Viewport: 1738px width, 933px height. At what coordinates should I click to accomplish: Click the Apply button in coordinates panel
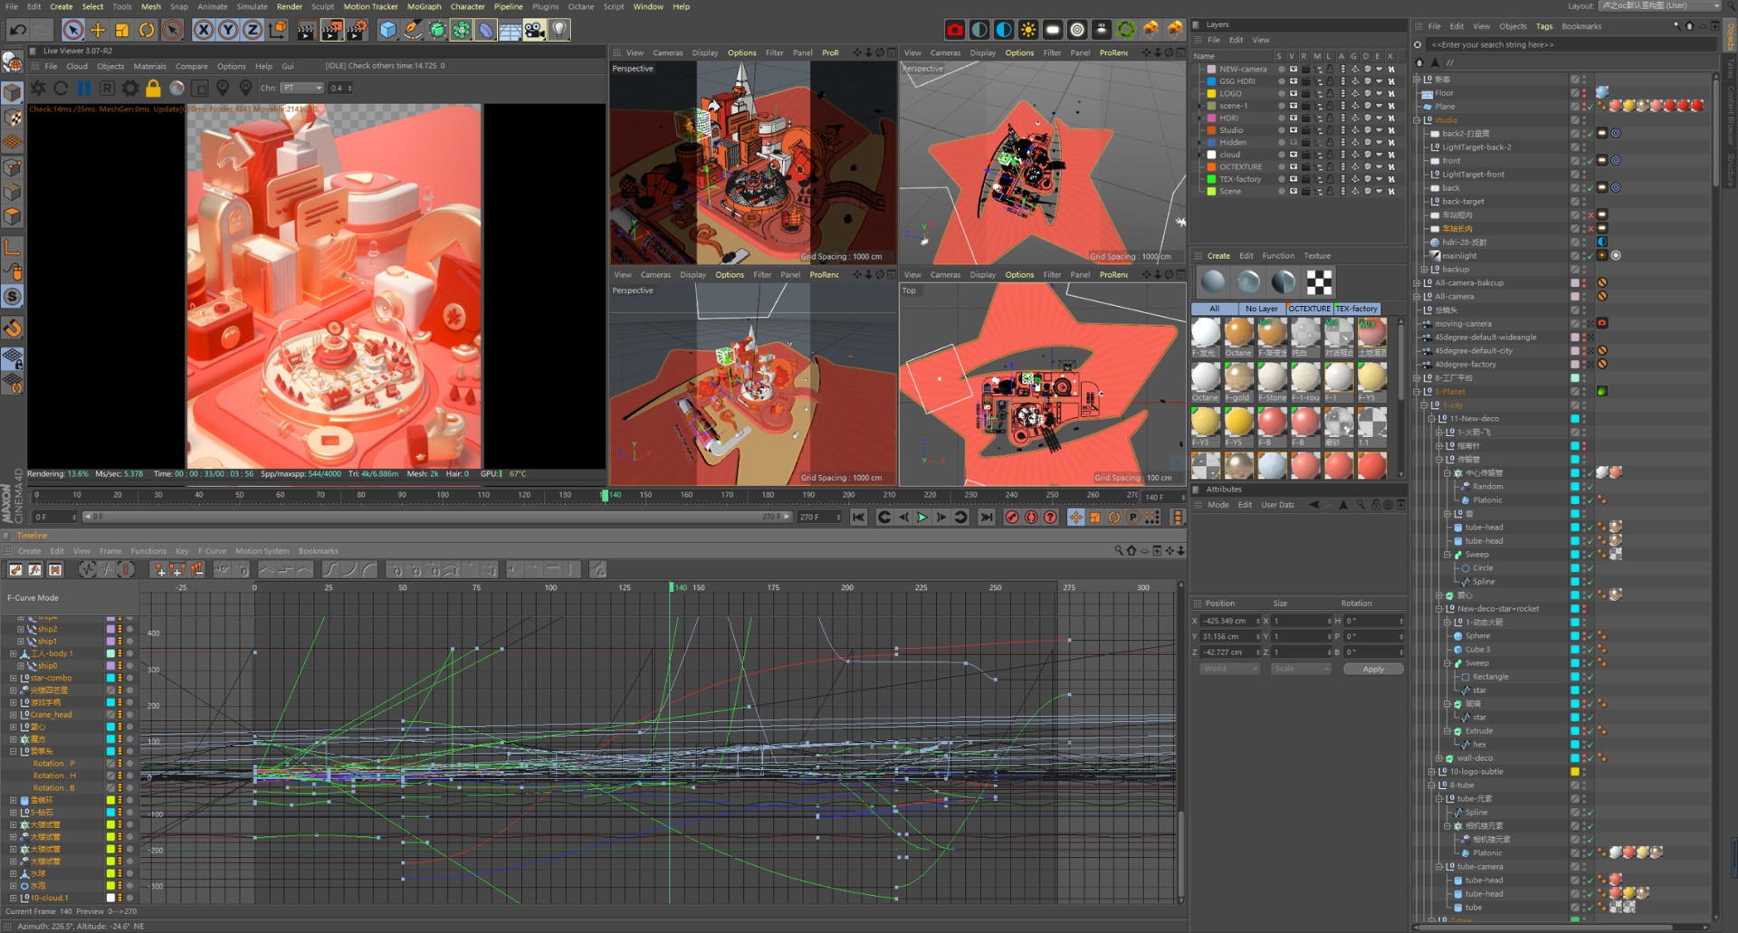pyautogui.click(x=1372, y=669)
